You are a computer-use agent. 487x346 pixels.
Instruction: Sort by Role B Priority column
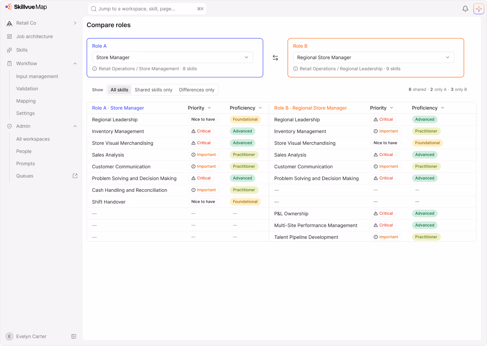click(382, 108)
